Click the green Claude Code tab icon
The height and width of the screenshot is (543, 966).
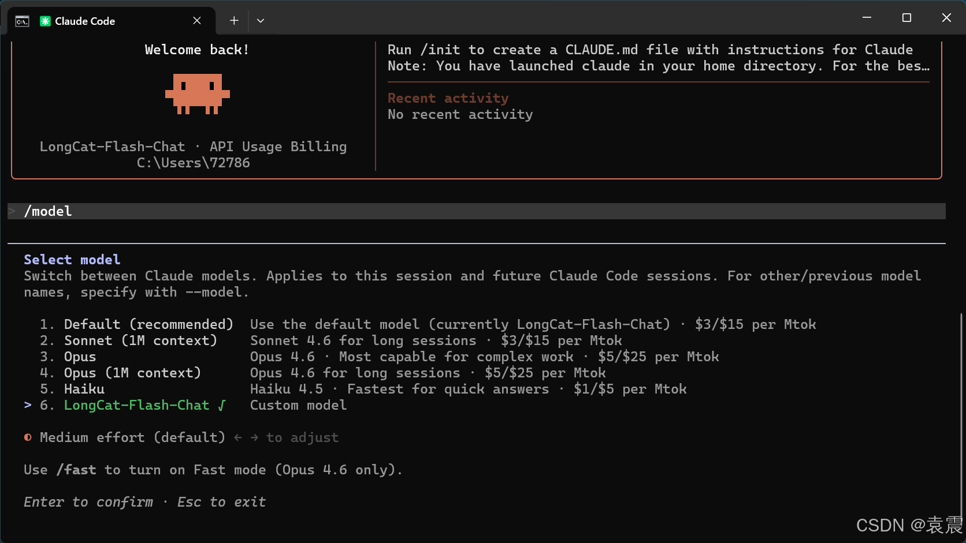(45, 21)
